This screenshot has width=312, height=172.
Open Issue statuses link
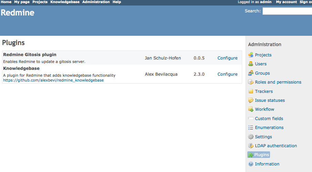(270, 100)
